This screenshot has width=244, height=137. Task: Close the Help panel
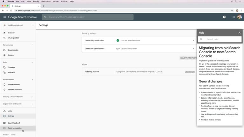[240, 33]
